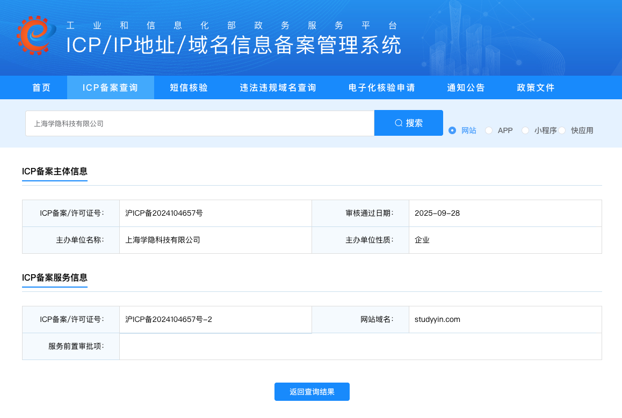Image resolution: width=622 pixels, height=418 pixels.
Task: Click the 工业和信息化部政务服务平台 subtitle
Action: [x=232, y=25]
